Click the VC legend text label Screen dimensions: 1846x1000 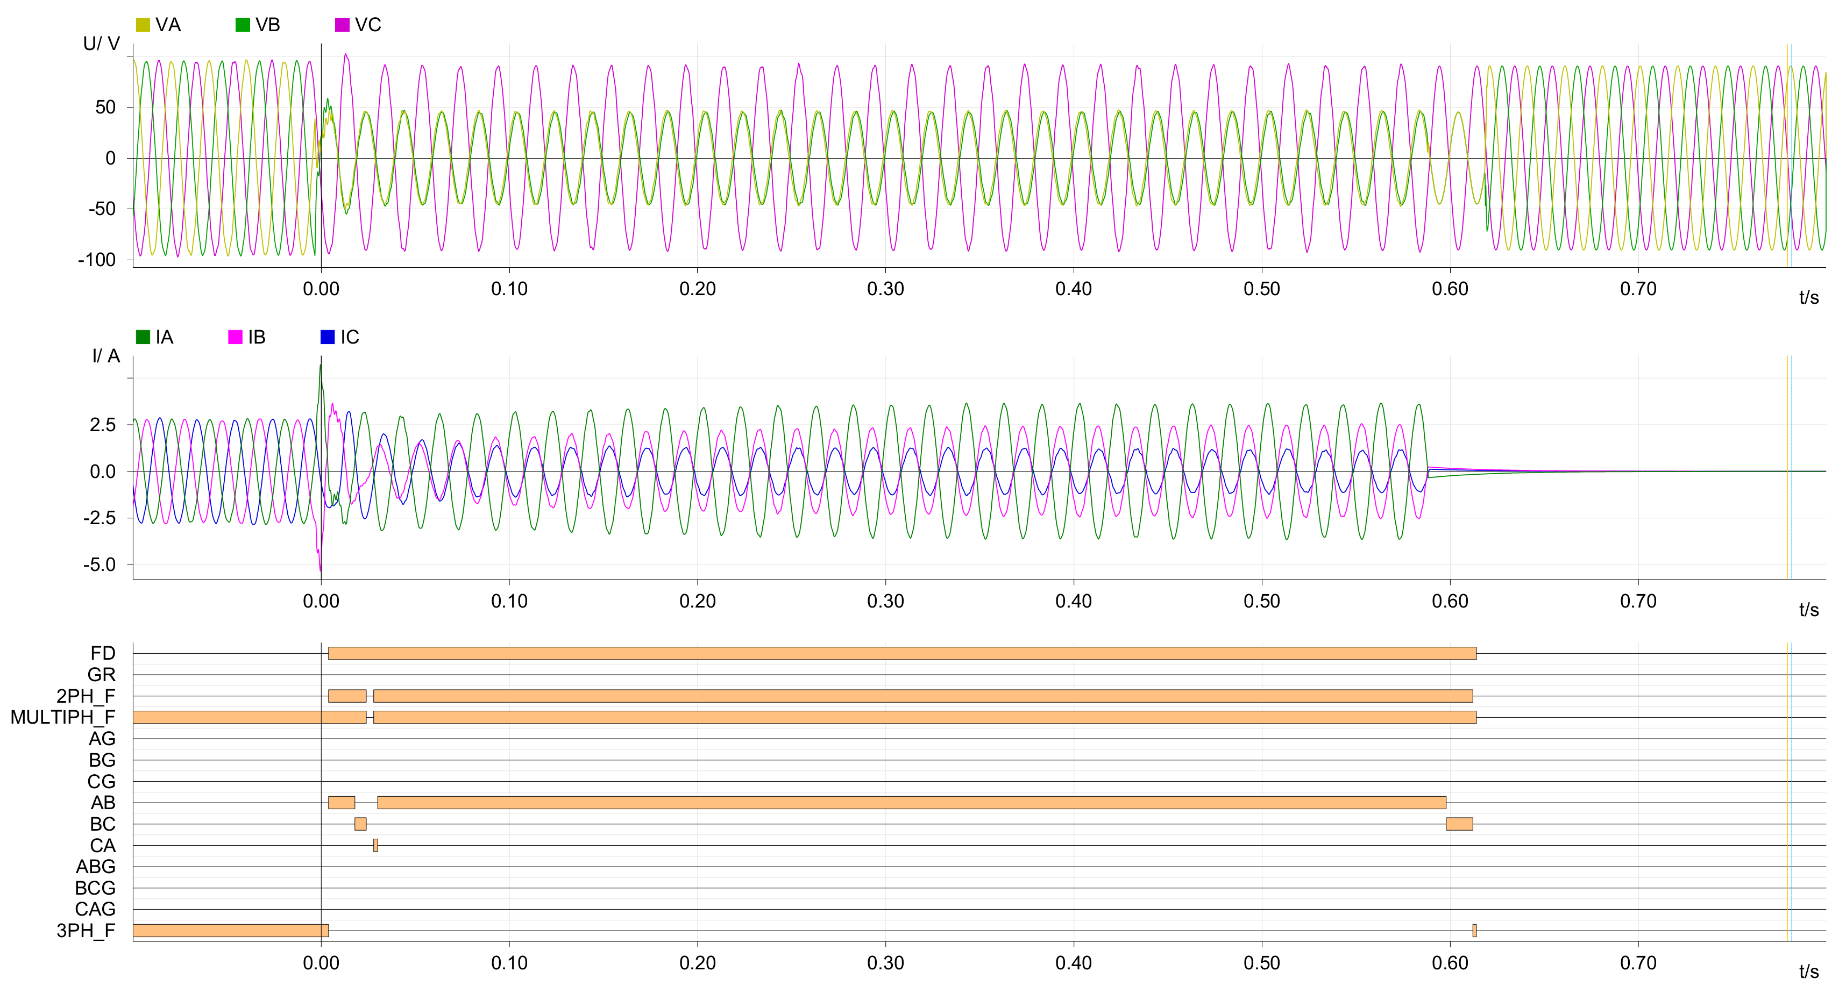click(367, 25)
